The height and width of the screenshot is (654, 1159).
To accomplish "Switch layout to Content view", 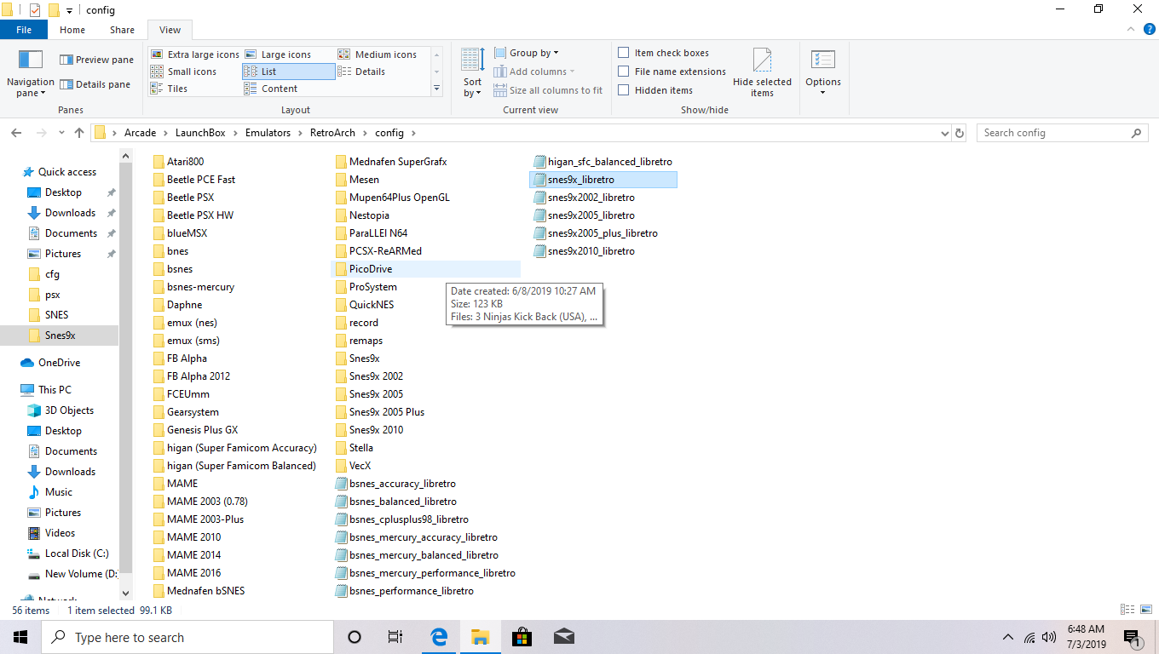I will pyautogui.click(x=270, y=89).
